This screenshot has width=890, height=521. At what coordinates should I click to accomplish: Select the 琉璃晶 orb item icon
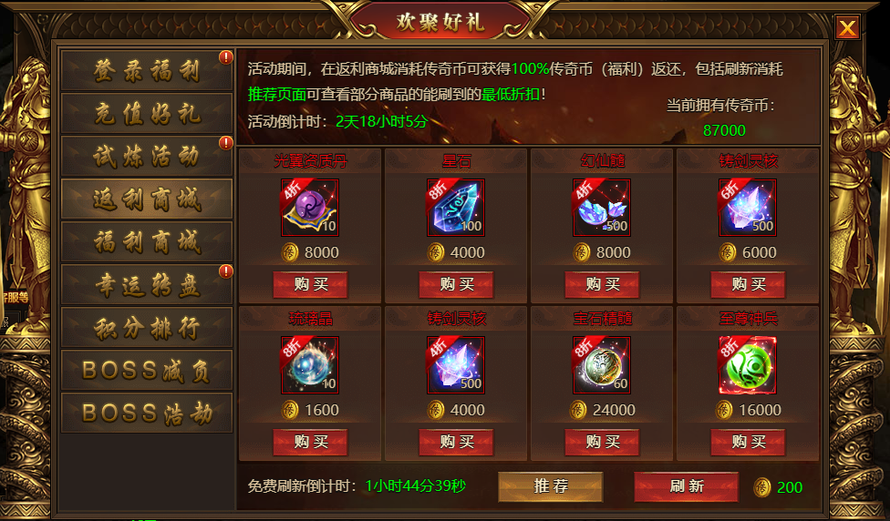pyautogui.click(x=310, y=365)
